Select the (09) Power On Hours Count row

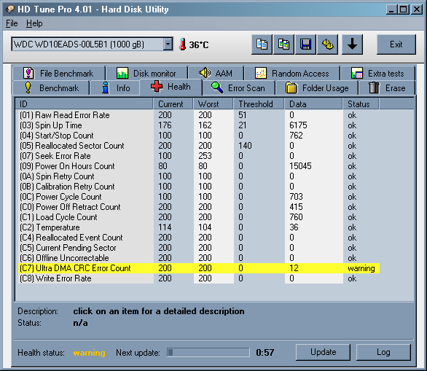[x=199, y=166]
